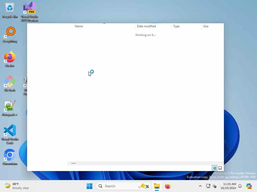Open the Recycle Bin desktop icon
This screenshot has height=192, width=257.
[x=10, y=10]
